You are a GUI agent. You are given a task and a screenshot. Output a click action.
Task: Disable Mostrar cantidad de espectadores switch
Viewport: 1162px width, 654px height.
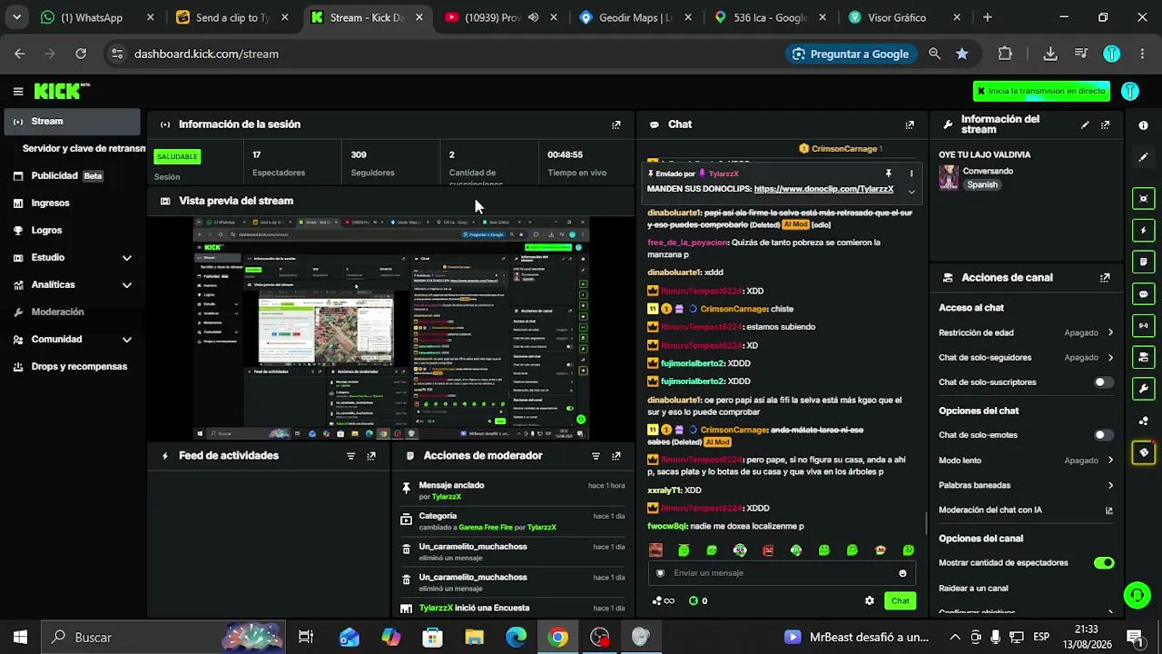pos(1103,563)
